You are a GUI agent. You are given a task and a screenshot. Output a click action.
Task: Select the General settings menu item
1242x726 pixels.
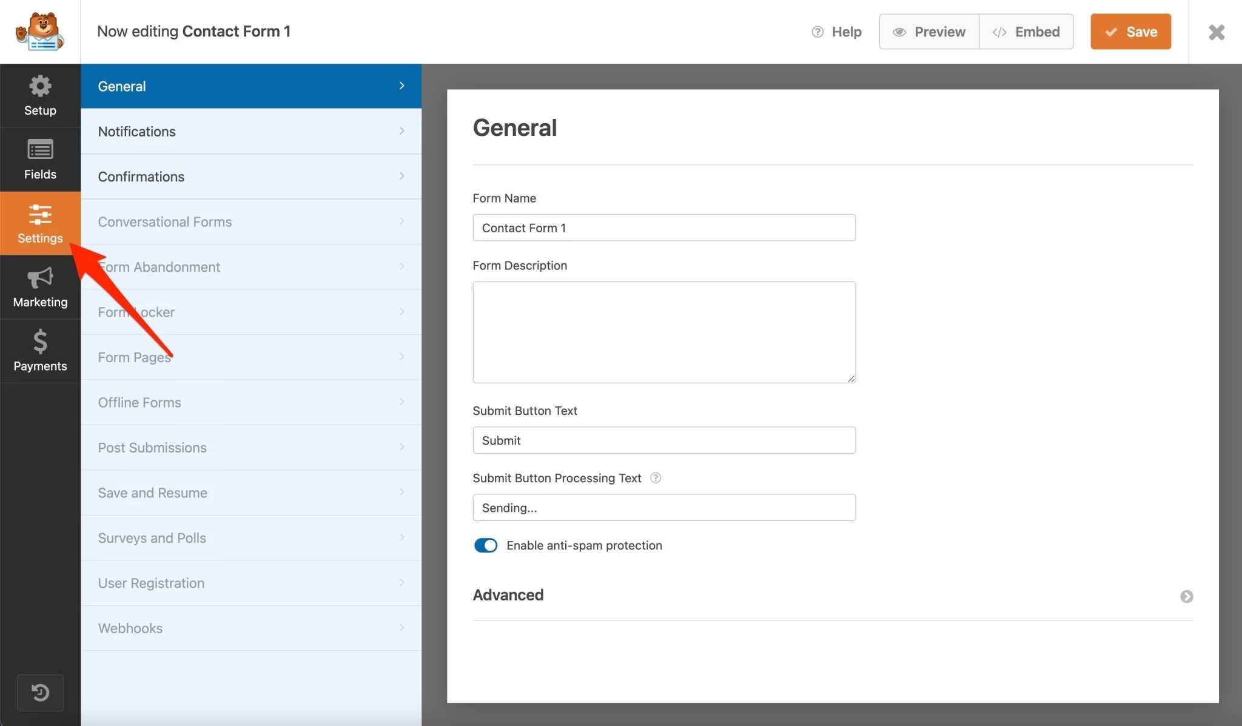[x=251, y=86]
